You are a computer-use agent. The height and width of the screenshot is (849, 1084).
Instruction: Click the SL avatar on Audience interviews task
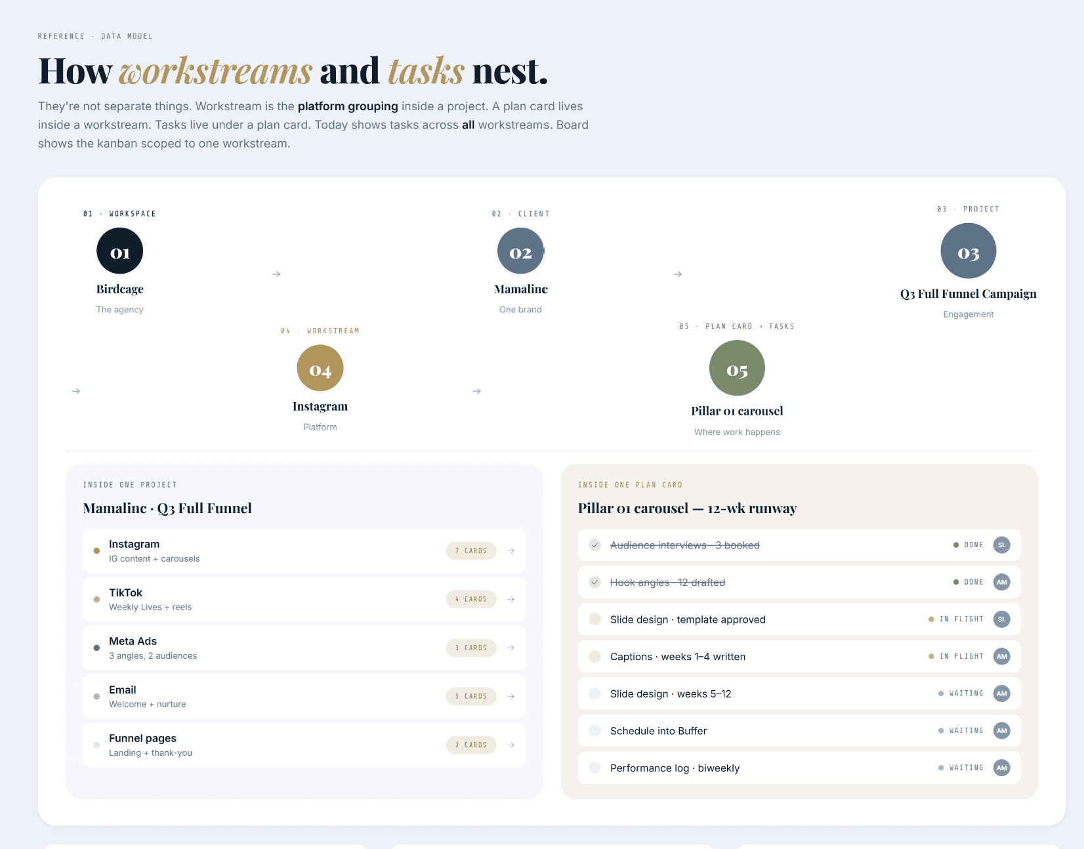pyautogui.click(x=1001, y=545)
